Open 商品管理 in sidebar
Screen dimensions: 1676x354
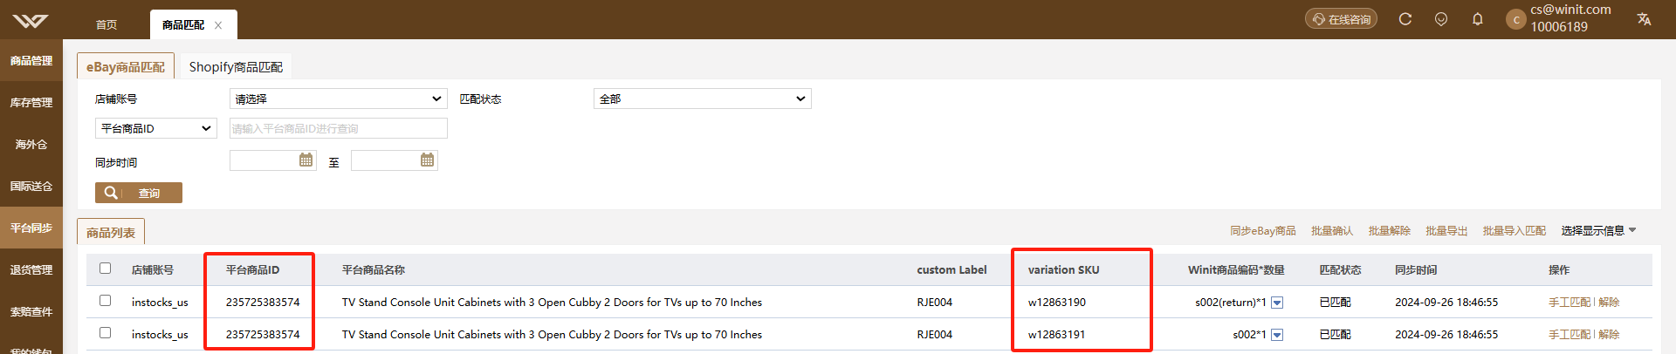pos(31,61)
